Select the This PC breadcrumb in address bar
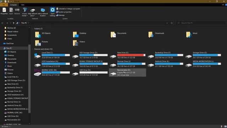Viewport: 227px width, 128px height. (24, 23)
